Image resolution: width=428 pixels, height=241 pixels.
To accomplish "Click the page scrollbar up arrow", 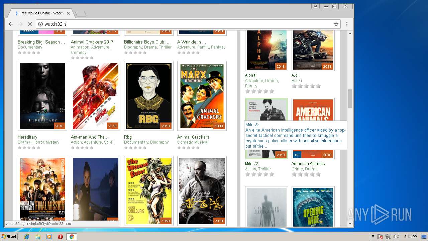I will point(350,33).
